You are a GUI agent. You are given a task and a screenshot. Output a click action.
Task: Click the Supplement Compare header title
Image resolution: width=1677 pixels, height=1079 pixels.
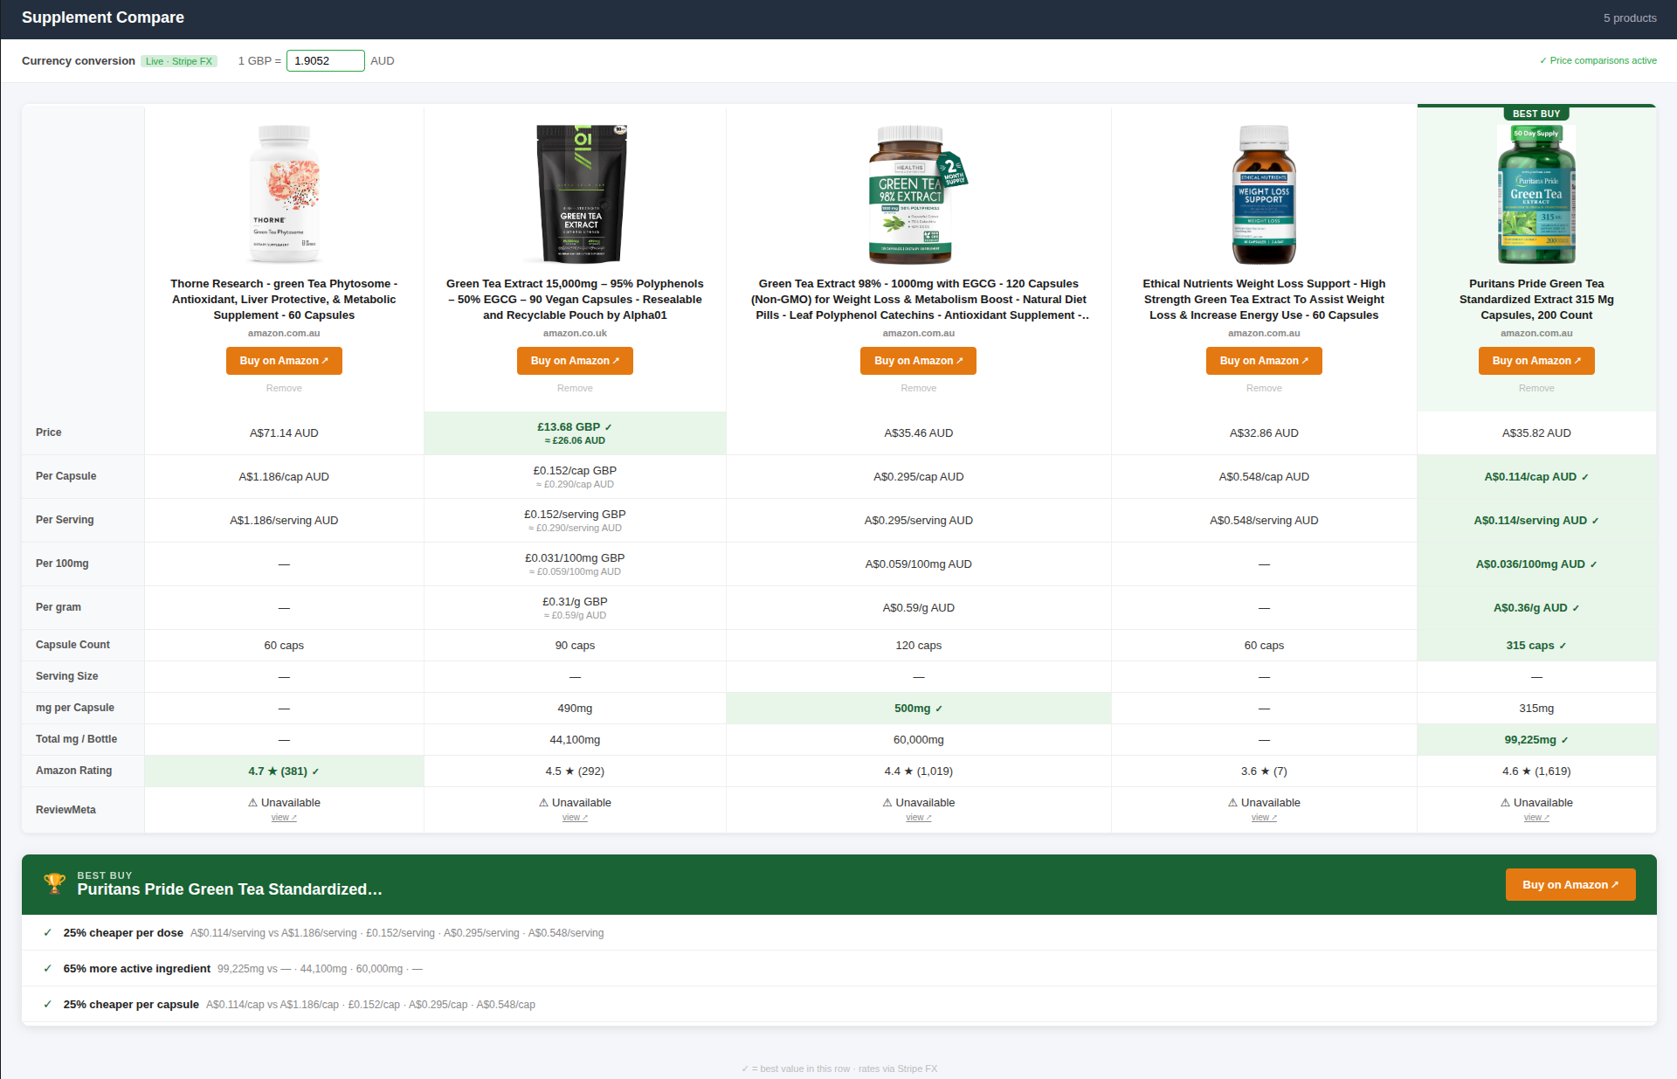(103, 17)
